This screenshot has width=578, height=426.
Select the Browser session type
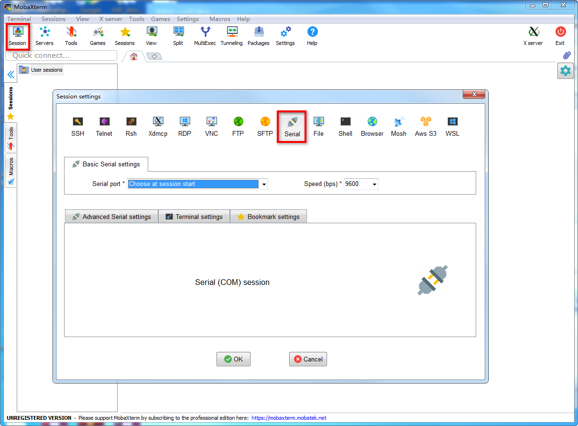372,127
